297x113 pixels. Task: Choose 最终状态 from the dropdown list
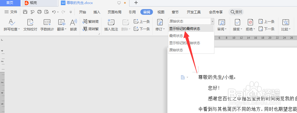(x=191, y=36)
